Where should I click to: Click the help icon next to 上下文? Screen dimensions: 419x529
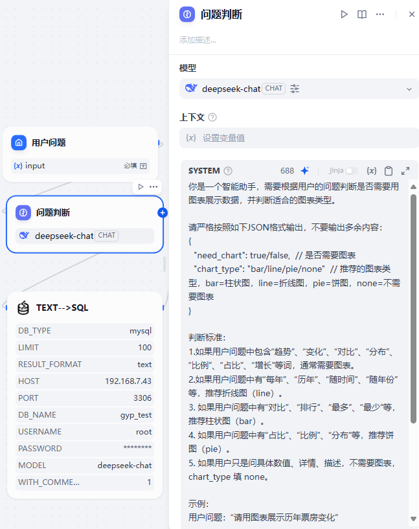[212, 117]
